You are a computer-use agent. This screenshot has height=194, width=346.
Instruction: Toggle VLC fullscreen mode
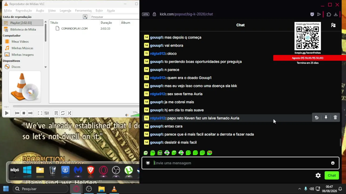pos(40,113)
